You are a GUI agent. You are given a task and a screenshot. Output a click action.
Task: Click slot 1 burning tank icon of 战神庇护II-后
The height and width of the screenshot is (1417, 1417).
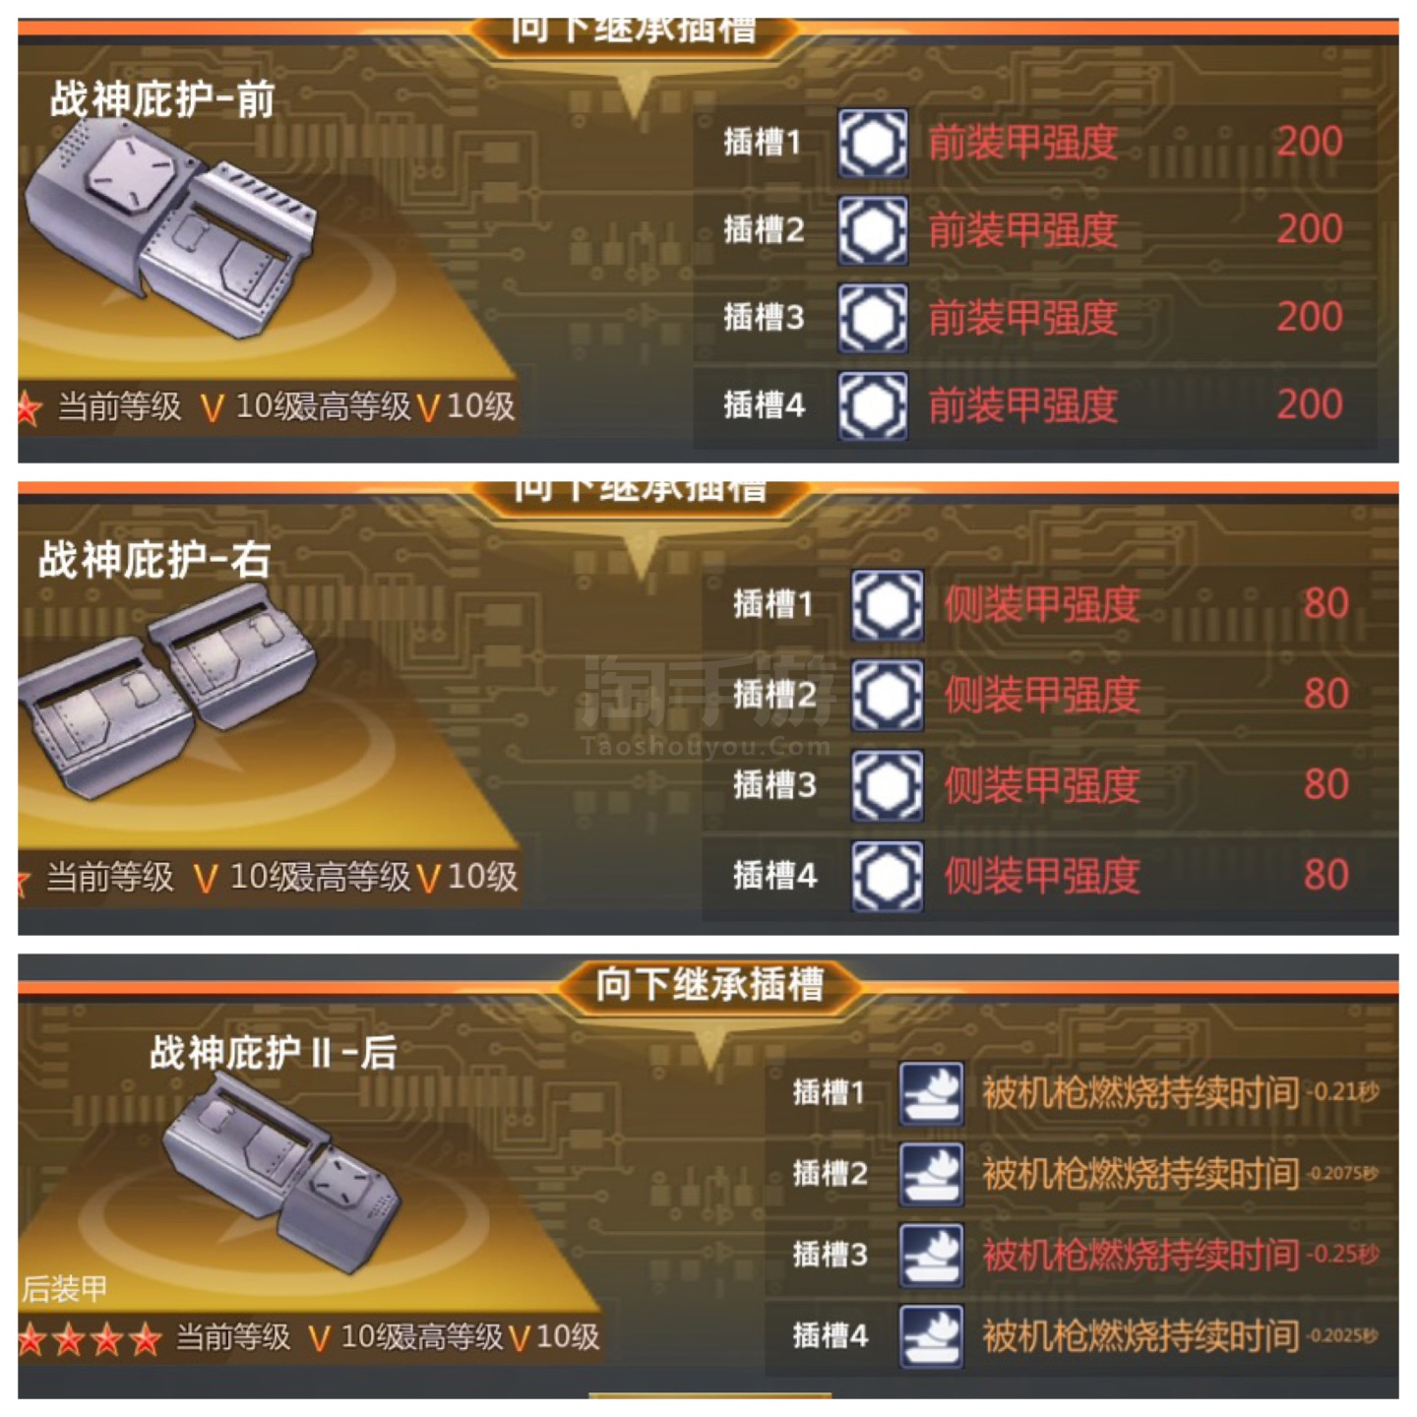(931, 1093)
